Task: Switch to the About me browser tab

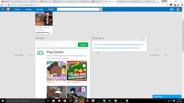Action: click(x=33, y=1)
